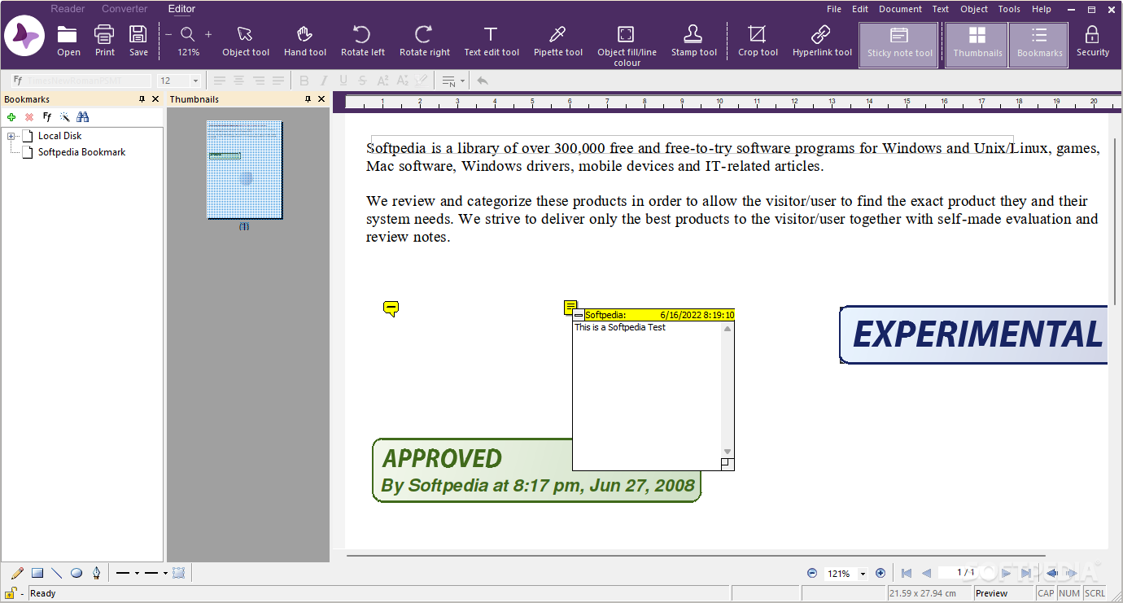The height and width of the screenshot is (603, 1123).
Task: Click the collapsed yellow sticky note icon
Action: click(x=391, y=308)
